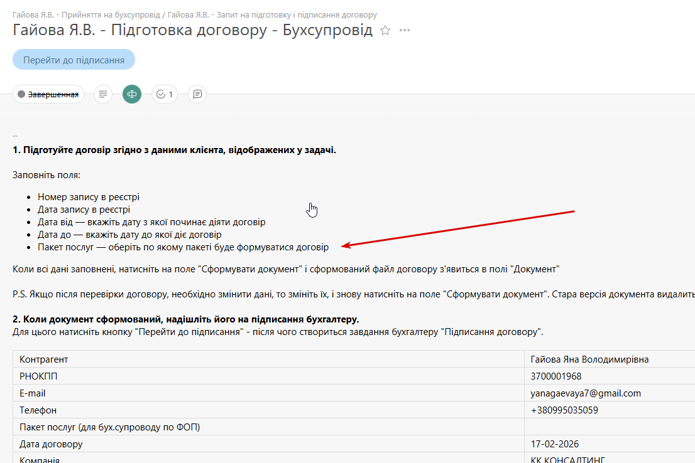Select the value 3700001968
The width and height of the screenshot is (695, 463).
click(556, 376)
